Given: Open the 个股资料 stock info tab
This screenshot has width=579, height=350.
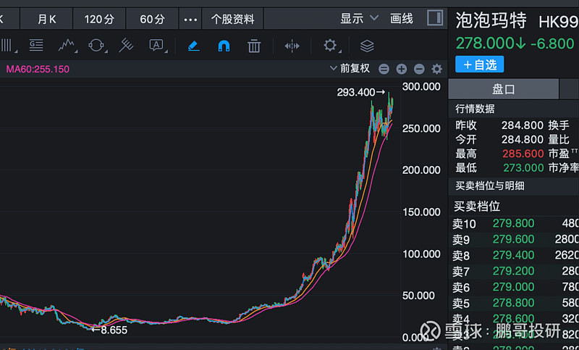Looking at the screenshot, I should (x=232, y=19).
